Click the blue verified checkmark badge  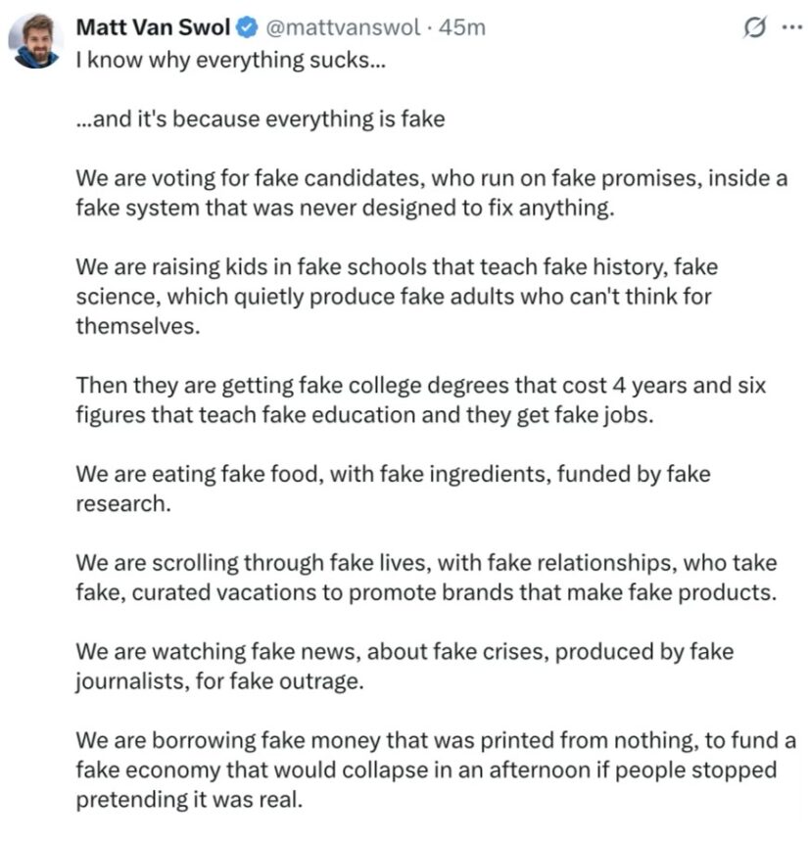(247, 27)
